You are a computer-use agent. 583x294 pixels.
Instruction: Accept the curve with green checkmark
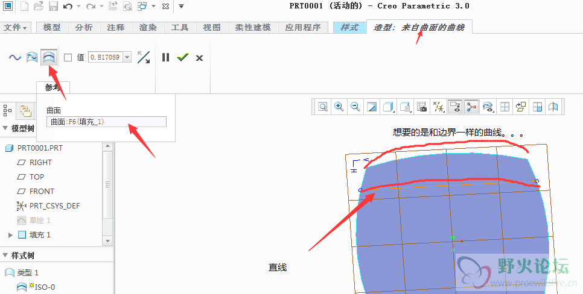(x=182, y=57)
